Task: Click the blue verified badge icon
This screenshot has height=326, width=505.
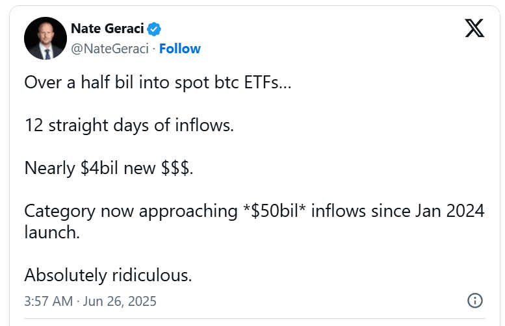Action: point(154,29)
